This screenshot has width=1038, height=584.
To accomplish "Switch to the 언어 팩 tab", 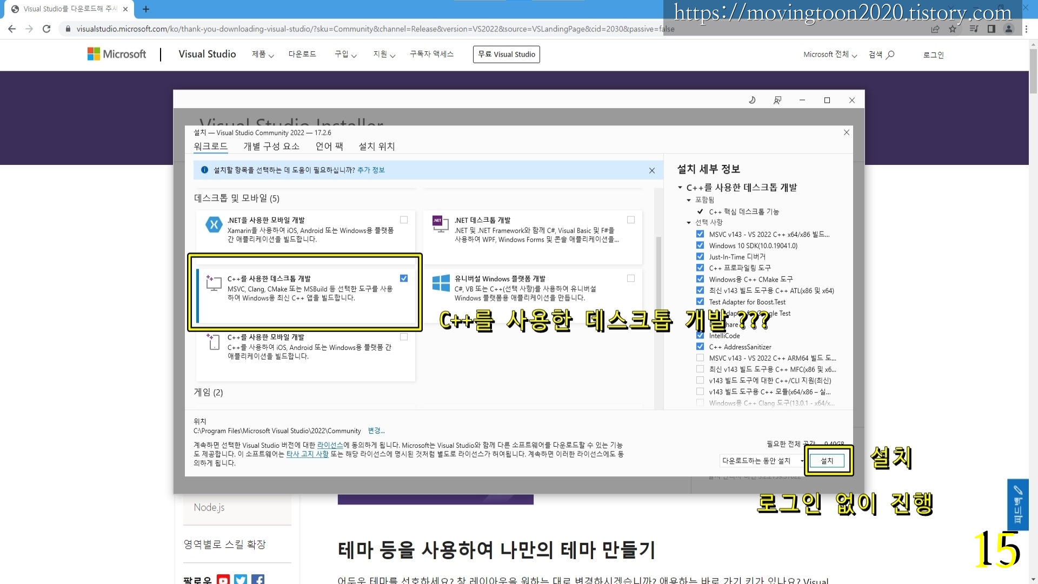I will [x=329, y=147].
